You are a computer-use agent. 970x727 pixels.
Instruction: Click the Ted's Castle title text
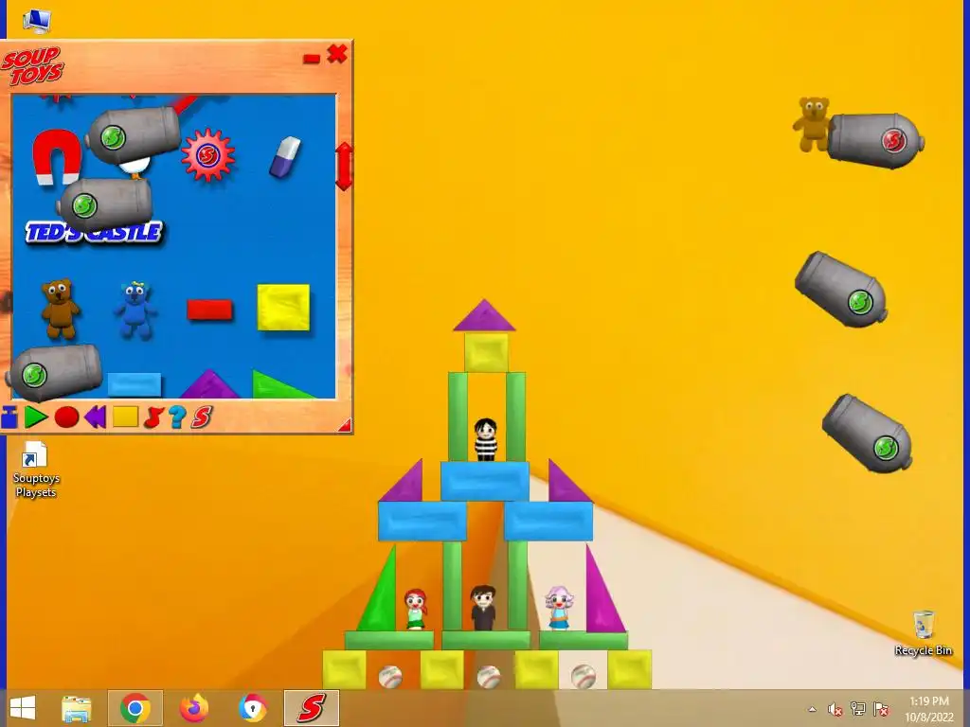[94, 233]
